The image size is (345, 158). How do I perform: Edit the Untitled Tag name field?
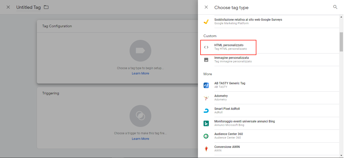28,7
